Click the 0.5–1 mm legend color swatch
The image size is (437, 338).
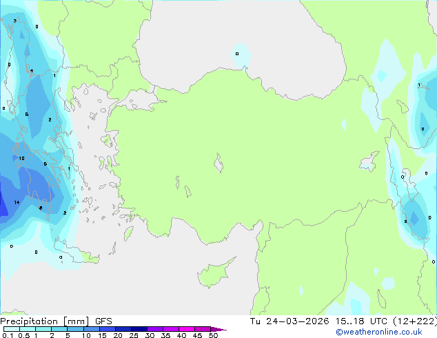pyautogui.click(x=28, y=329)
